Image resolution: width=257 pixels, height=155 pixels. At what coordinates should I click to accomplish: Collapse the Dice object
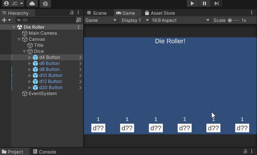coord(24,52)
